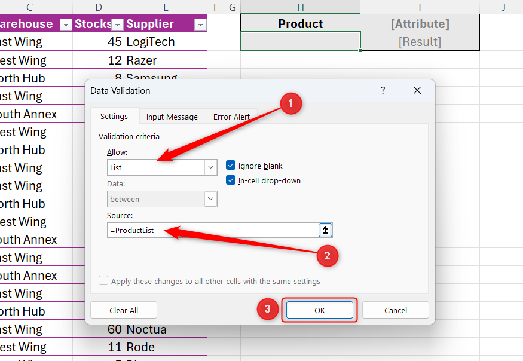Select column E header

(x=166, y=7)
